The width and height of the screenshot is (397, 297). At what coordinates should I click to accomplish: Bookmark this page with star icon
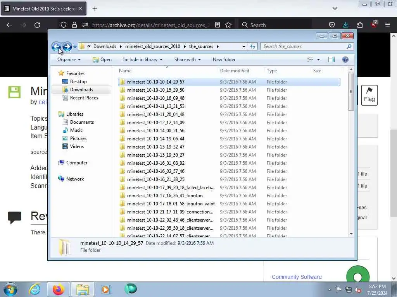point(228,25)
